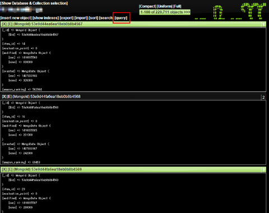
Task: Switch to Compact view
Action: 147,6
